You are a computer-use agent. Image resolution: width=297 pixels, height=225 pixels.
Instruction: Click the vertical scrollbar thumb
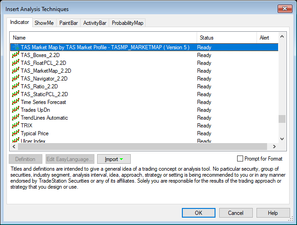click(x=282, y=119)
